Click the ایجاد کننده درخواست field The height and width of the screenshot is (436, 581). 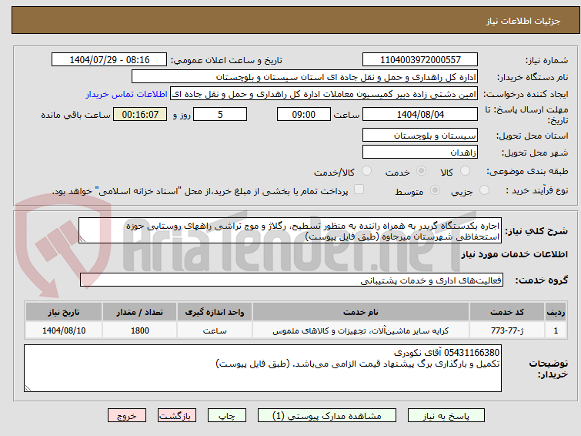pyautogui.click(x=324, y=94)
